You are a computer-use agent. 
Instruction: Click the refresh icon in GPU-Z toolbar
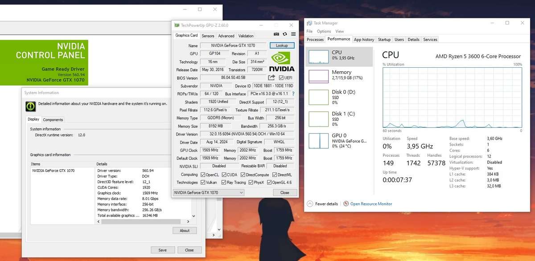coord(284,34)
